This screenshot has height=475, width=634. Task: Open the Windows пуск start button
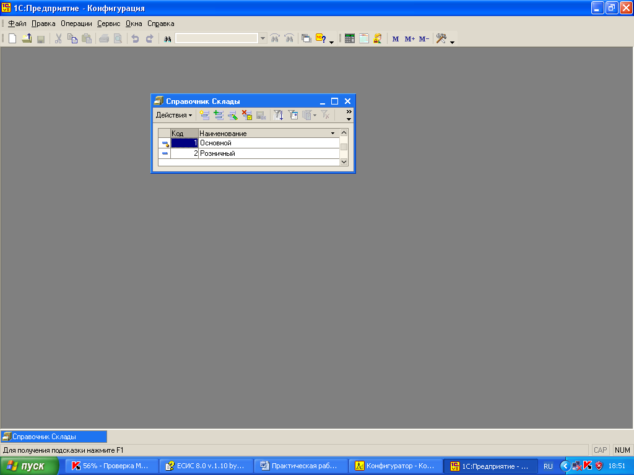click(x=29, y=466)
